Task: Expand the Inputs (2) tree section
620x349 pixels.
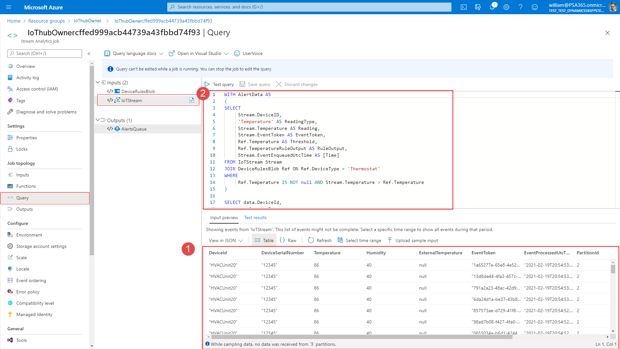Action: pos(99,82)
